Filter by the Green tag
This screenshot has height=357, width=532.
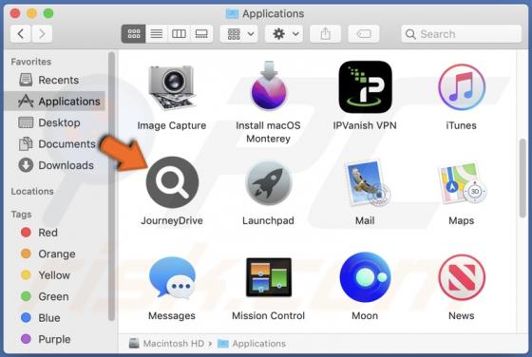54,296
